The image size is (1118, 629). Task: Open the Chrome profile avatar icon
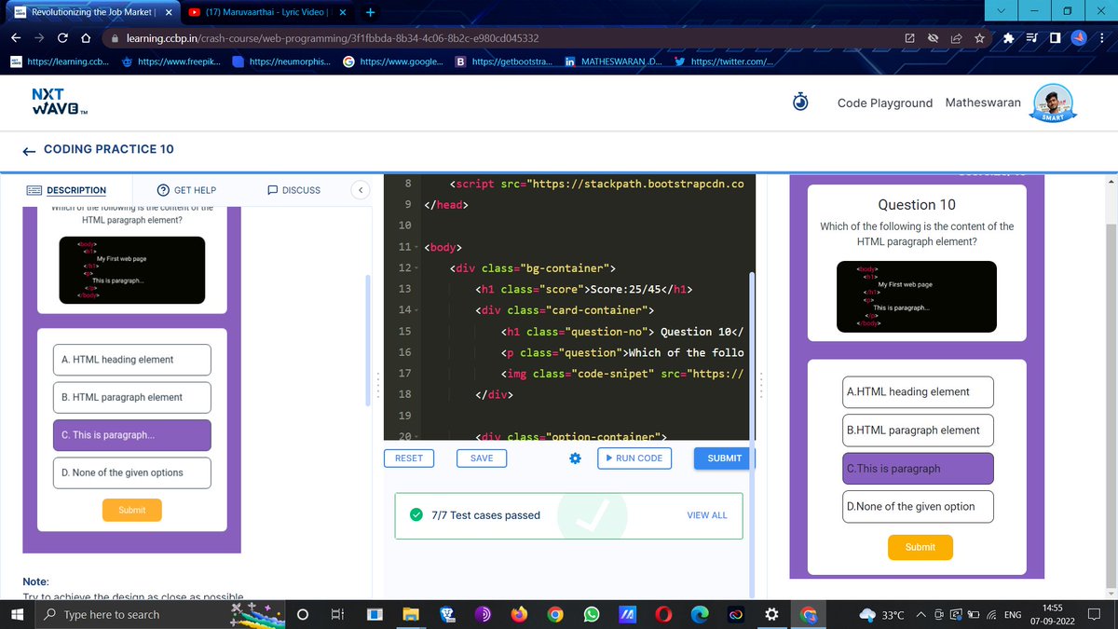pos(1077,38)
